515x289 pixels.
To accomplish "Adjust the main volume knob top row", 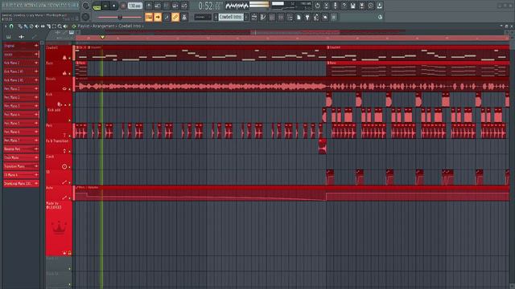I will click(x=85, y=6).
